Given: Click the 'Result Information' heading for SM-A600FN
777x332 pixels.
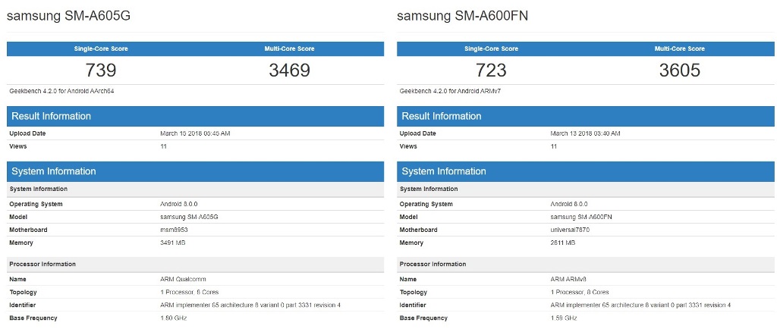Looking at the screenshot, I should coord(442,116).
